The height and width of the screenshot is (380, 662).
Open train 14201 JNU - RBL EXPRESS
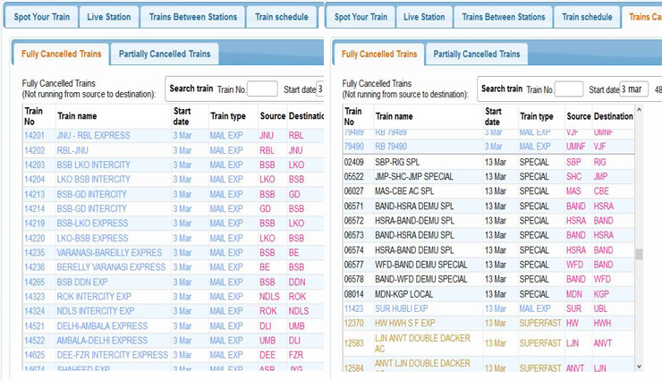point(173,135)
